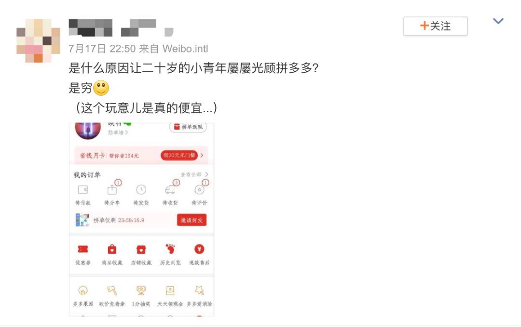Viewport: 521px width, 327px height.
Task: Open the 历史浏览 footprint icon
Action: coord(170,249)
